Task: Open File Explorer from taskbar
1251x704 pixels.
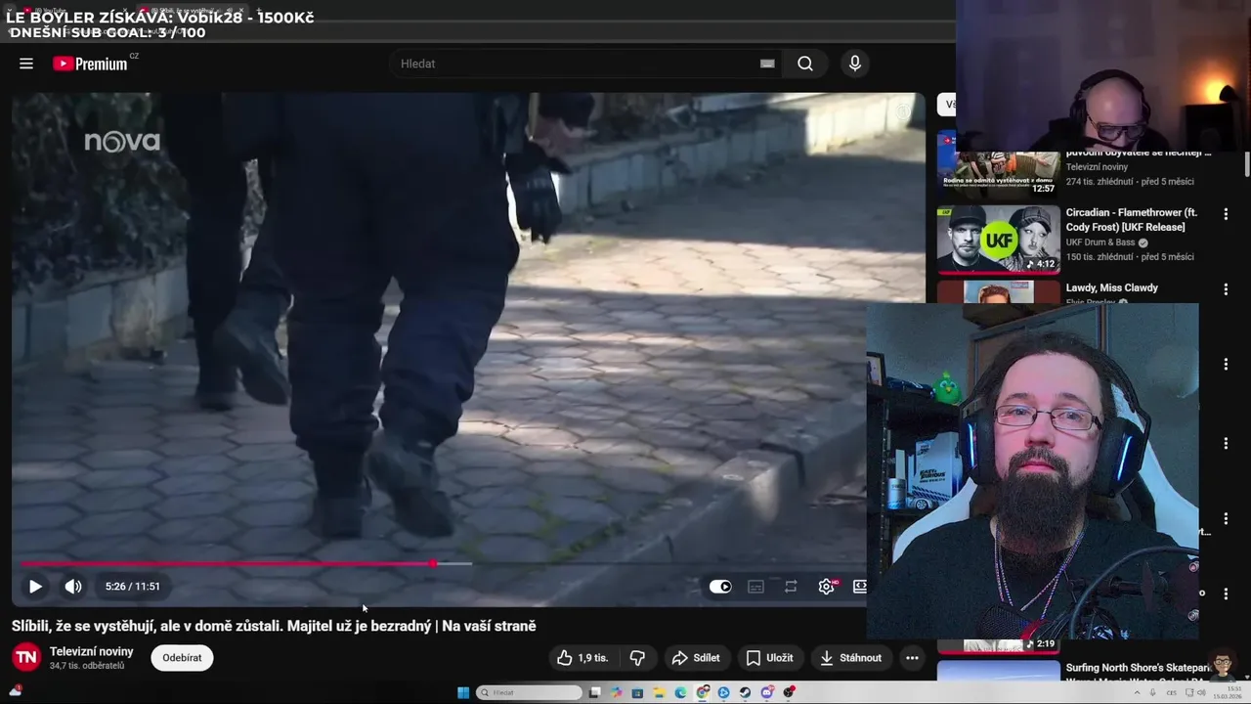Action: [659, 692]
